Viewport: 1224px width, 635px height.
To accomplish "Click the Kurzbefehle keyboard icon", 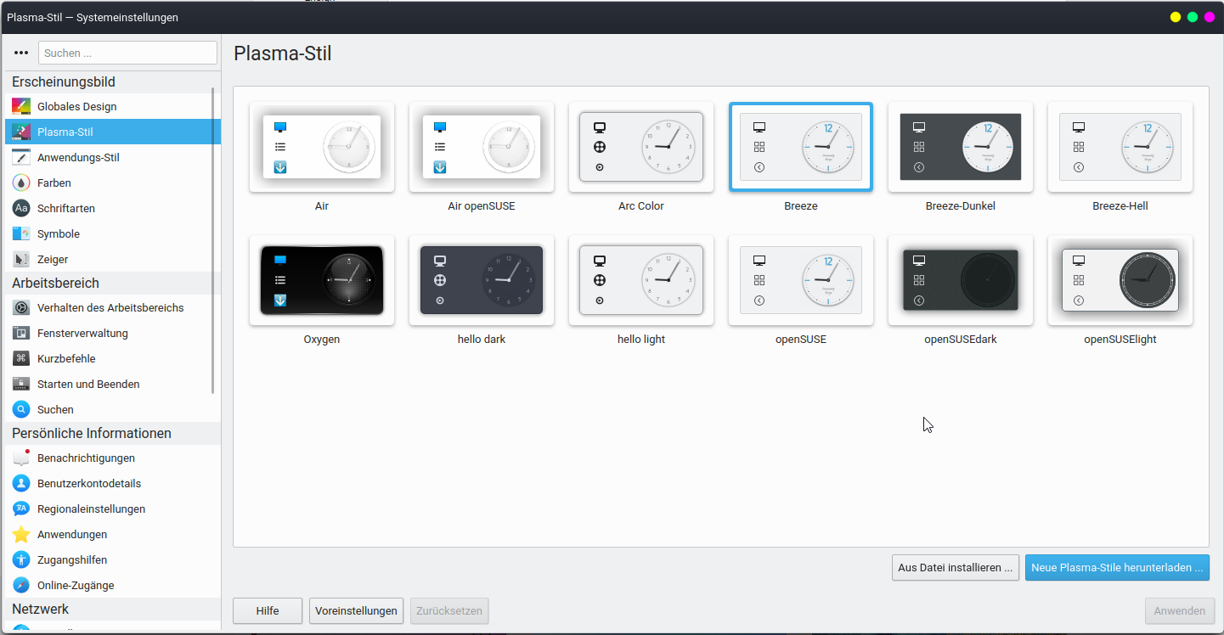I will pos(21,358).
